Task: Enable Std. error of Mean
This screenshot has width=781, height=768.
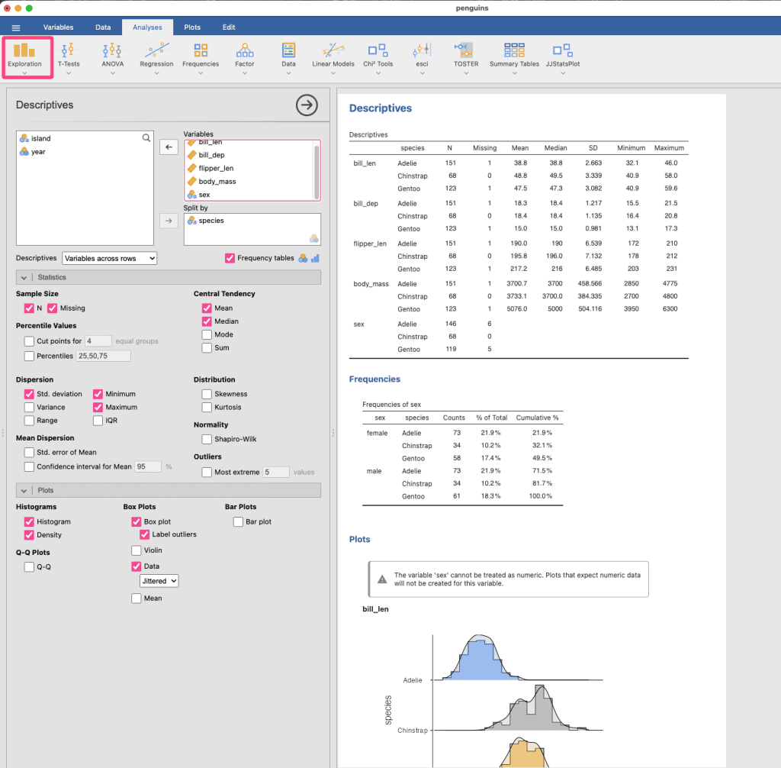Action: click(30, 452)
